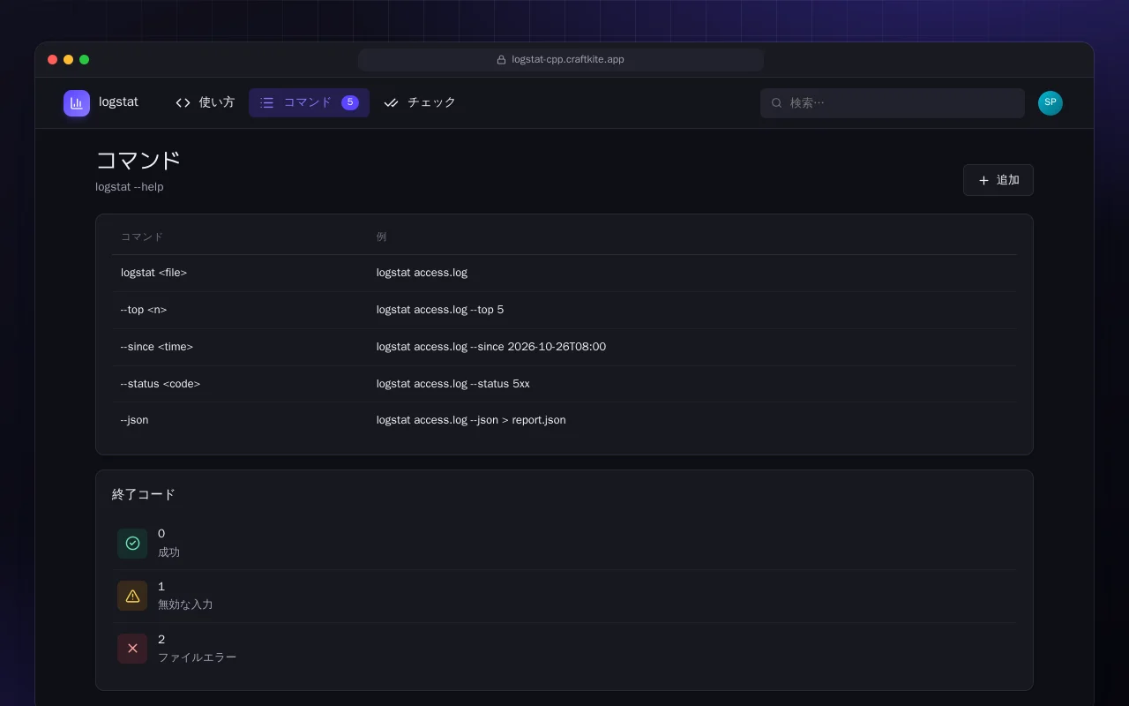Focus the 検索 search field
1129x706 pixels.
[x=893, y=103]
